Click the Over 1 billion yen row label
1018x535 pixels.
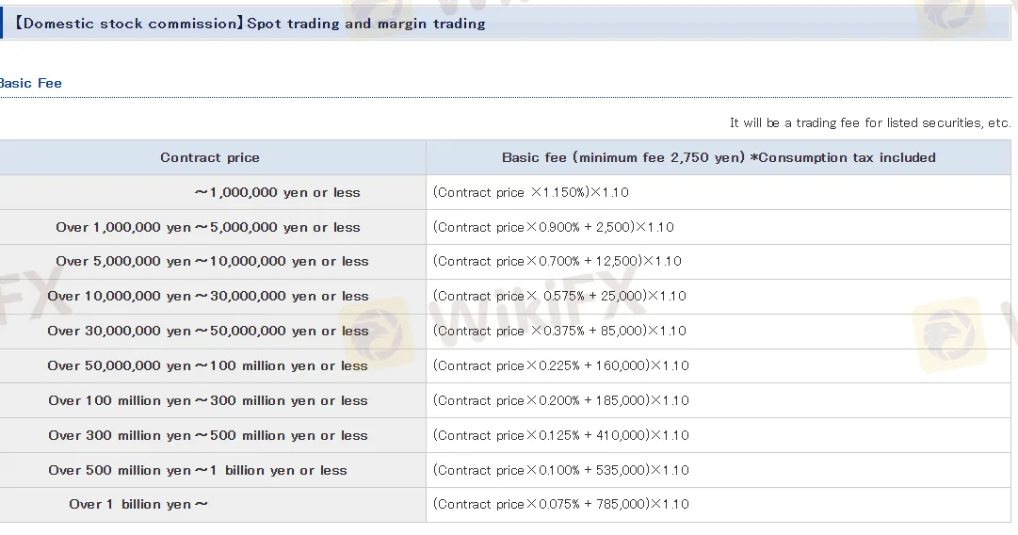(x=138, y=504)
